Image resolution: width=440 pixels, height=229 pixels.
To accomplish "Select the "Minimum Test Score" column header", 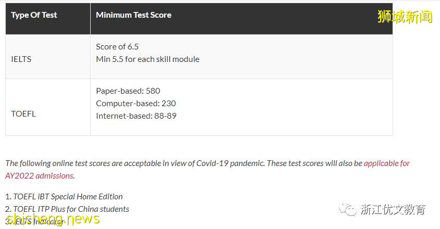I will coord(133,15).
